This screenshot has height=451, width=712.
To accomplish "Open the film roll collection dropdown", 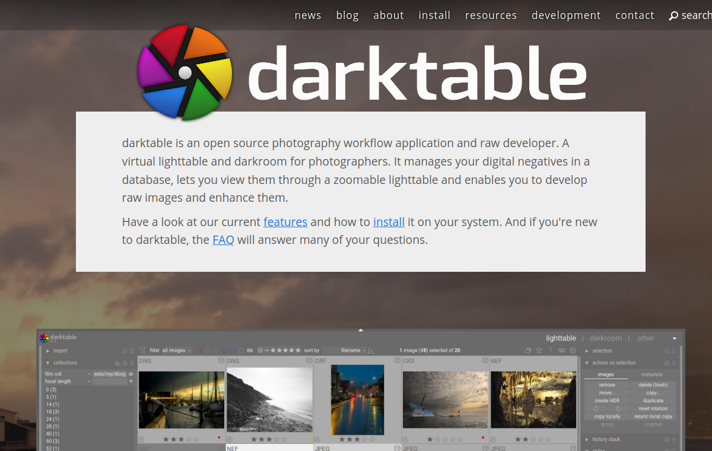I will pyautogui.click(x=68, y=374).
